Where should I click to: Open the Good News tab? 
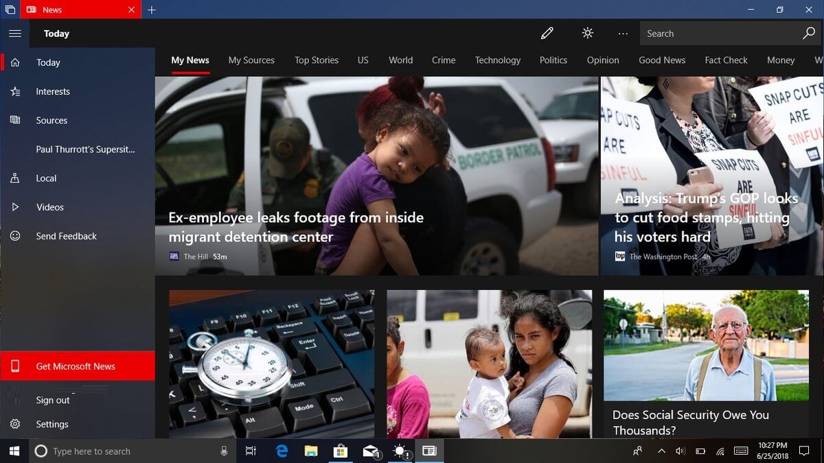tap(662, 60)
